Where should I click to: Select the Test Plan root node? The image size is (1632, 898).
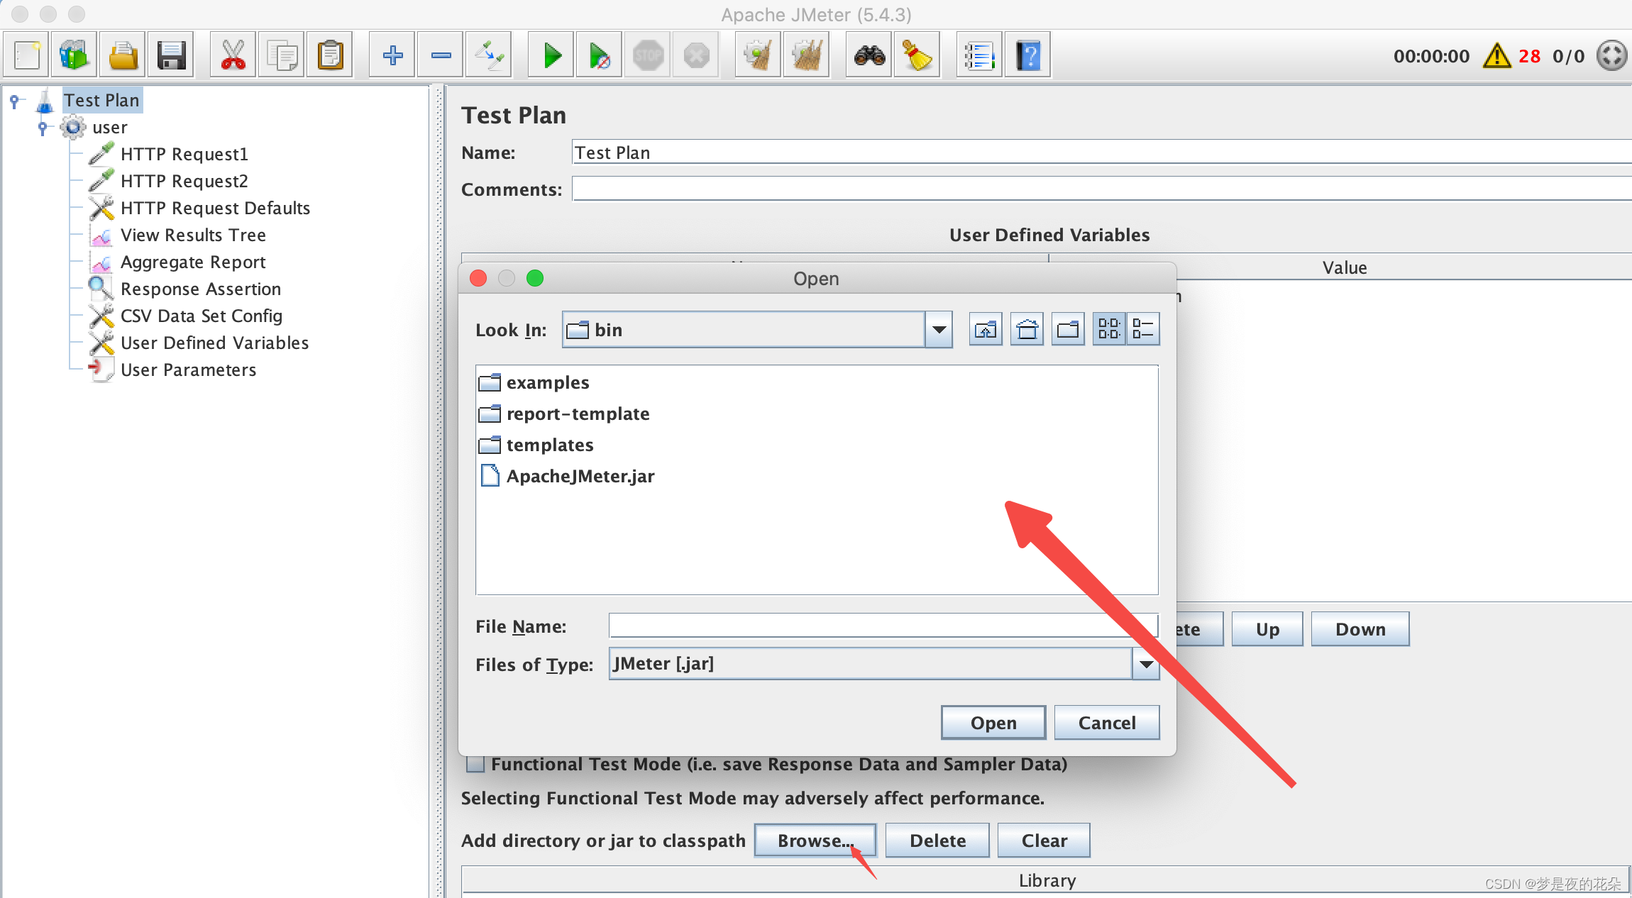pyautogui.click(x=101, y=101)
